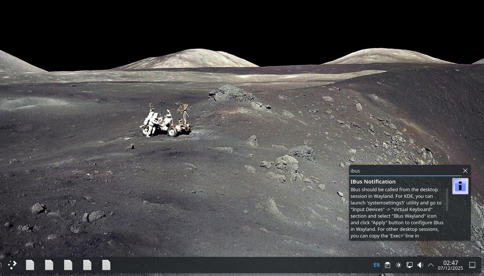Screen dimensions: 484x276
Task: Click the "IBus Notification" title
Action: pyautogui.click(x=373, y=182)
